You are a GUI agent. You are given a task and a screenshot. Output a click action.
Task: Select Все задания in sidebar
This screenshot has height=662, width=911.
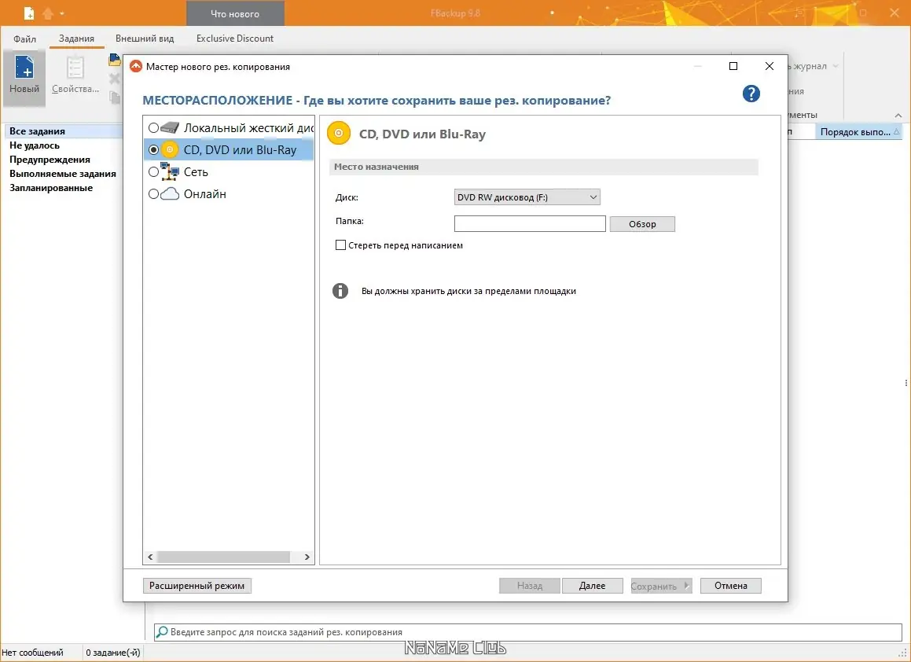pos(37,131)
